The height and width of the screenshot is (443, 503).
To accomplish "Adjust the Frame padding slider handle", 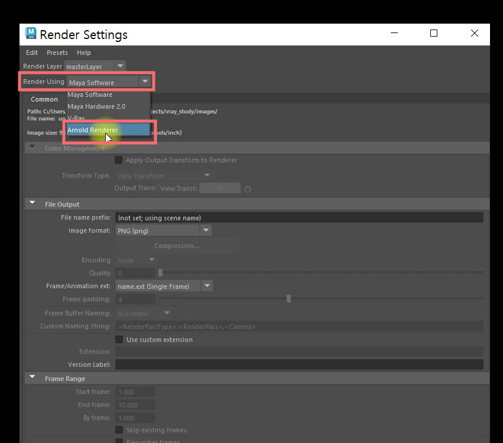I will [x=288, y=299].
